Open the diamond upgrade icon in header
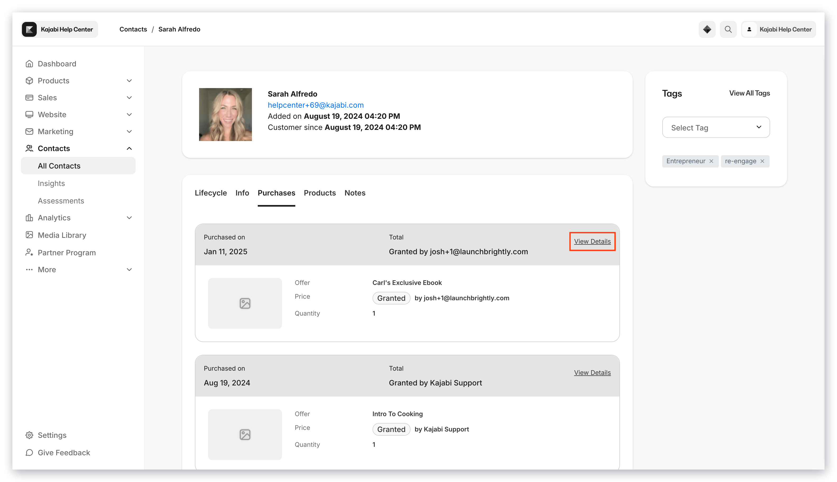The height and width of the screenshot is (482, 837). 707,29
